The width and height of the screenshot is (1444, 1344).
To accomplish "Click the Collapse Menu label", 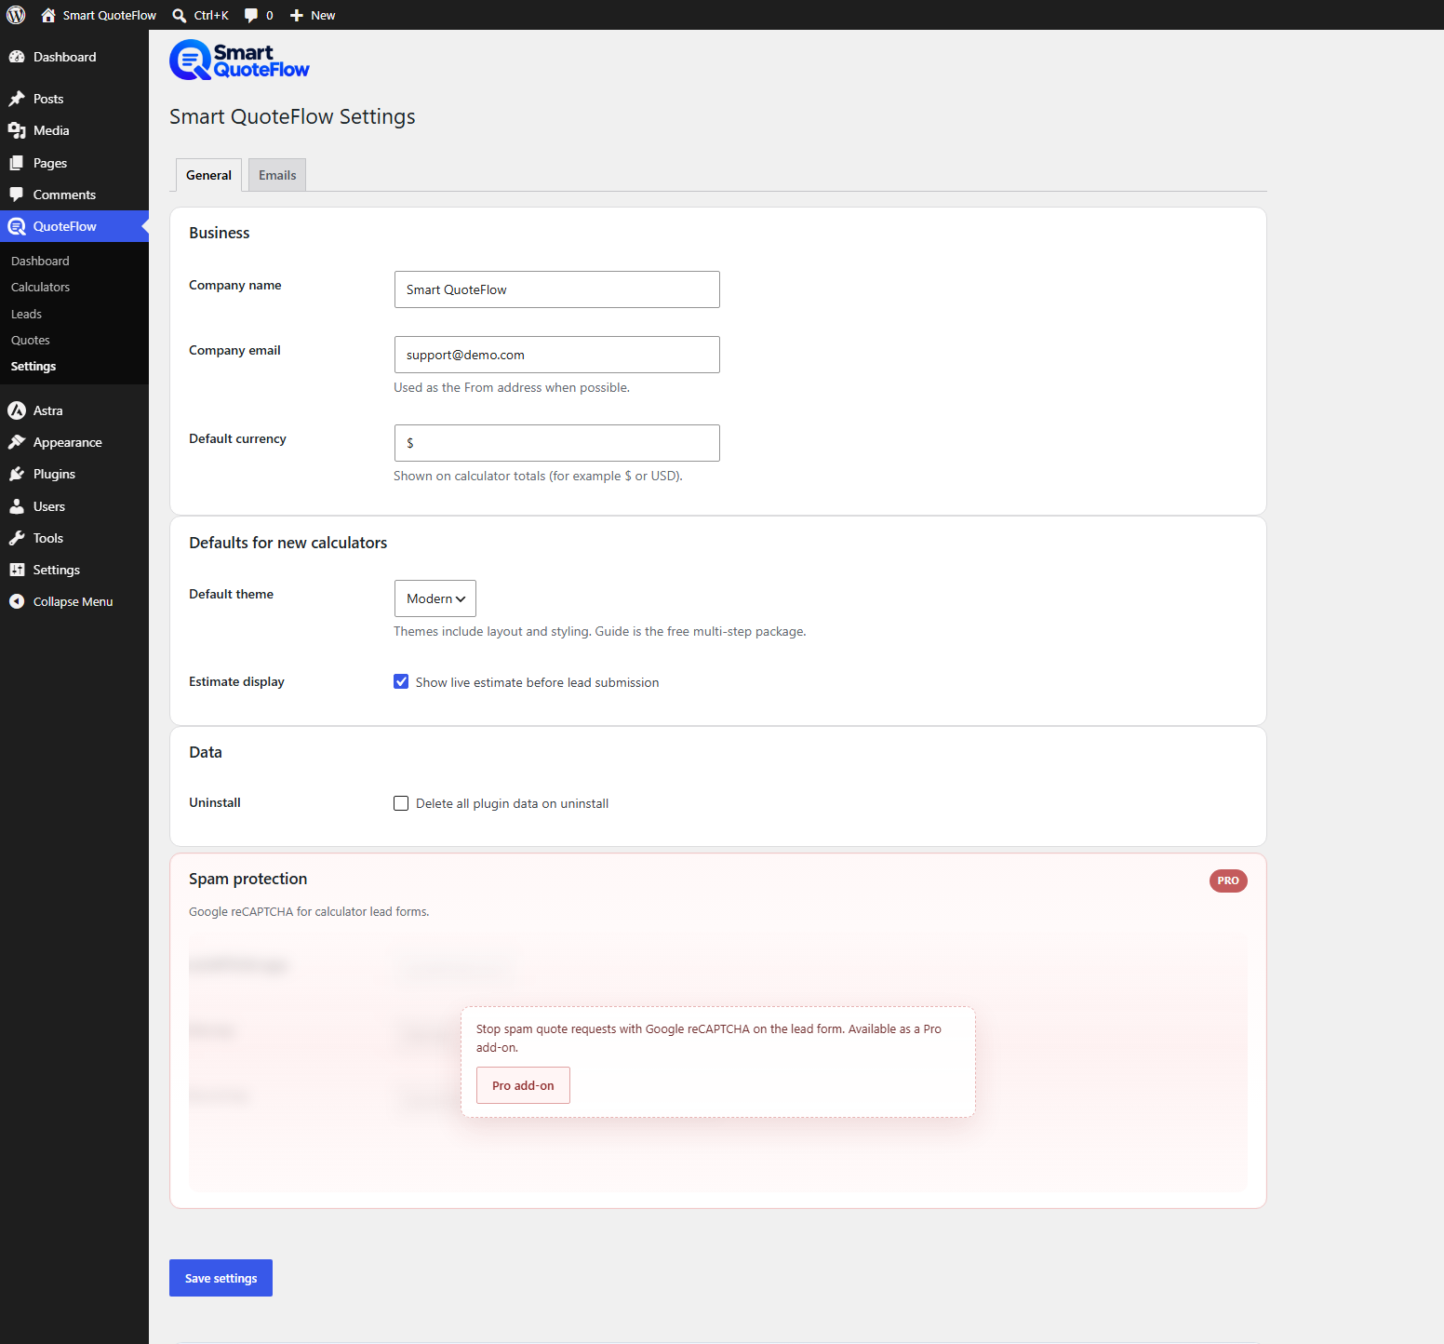I will [73, 601].
